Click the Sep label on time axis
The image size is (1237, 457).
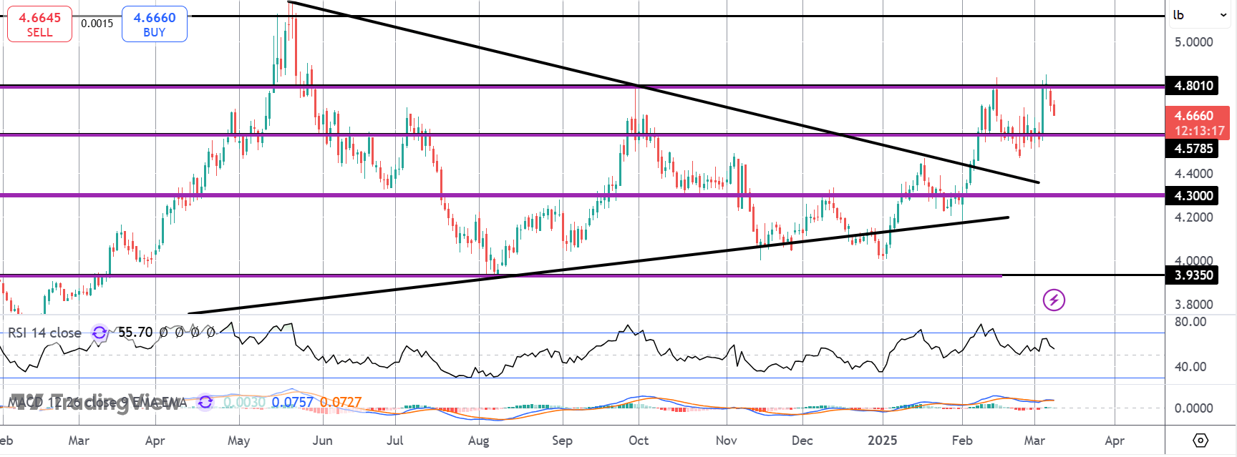[562, 441]
